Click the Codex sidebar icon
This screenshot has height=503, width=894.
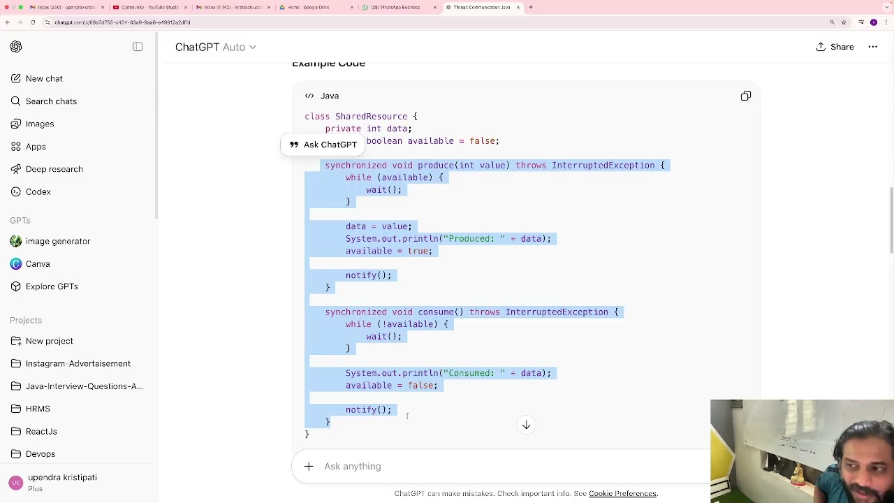pyautogui.click(x=16, y=191)
